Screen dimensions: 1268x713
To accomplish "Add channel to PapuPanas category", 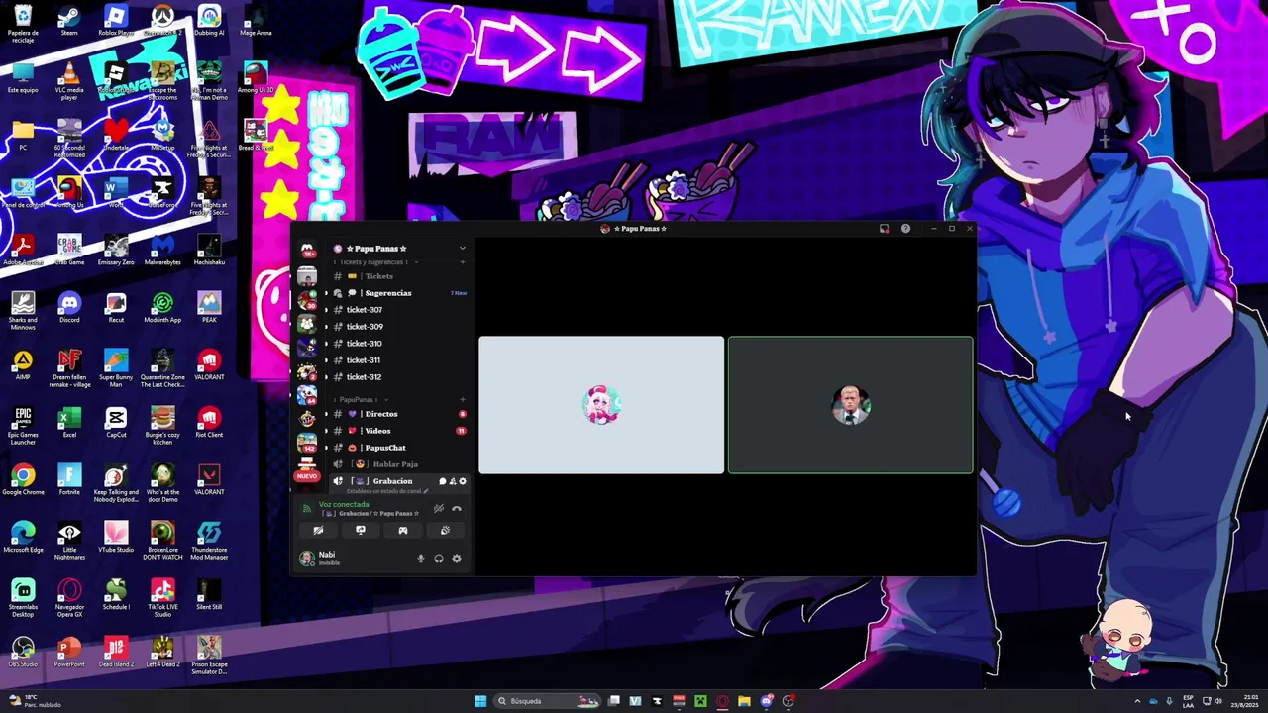I will point(462,400).
